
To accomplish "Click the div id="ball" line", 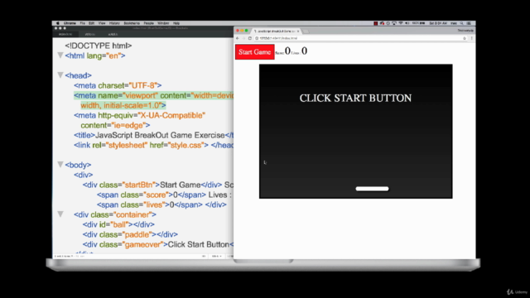I will click(x=118, y=224).
